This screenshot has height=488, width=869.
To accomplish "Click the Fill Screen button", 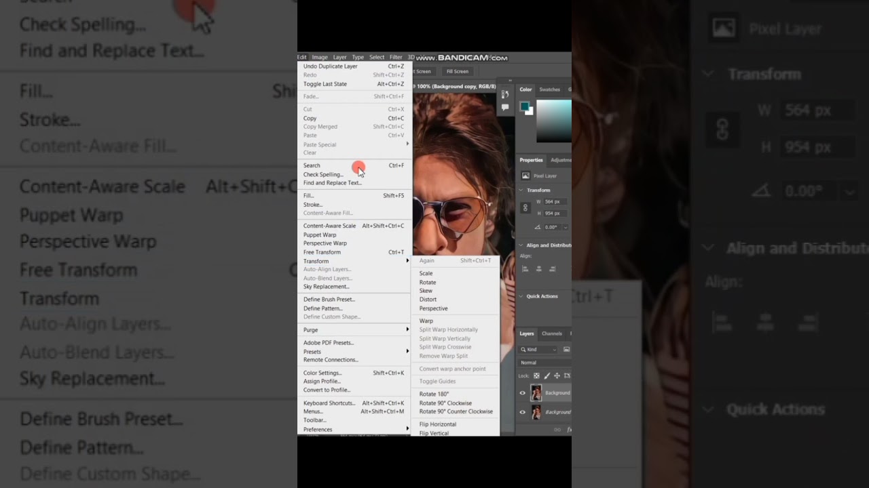I will pos(457,71).
